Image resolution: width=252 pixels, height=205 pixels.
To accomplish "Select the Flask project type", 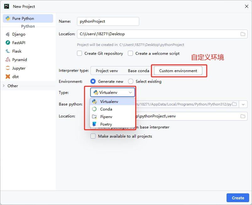I will (17, 51).
